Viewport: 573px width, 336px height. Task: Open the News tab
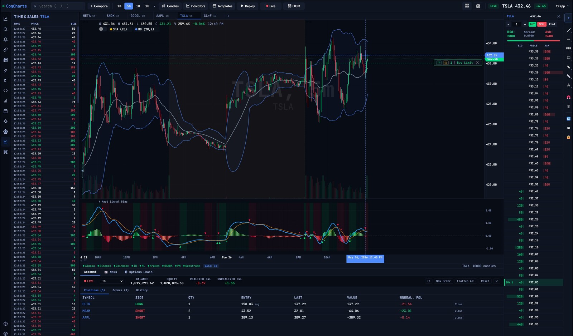coord(111,272)
